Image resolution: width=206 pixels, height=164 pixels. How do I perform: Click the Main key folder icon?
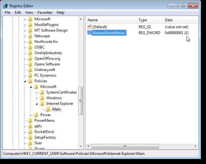tap(48, 109)
